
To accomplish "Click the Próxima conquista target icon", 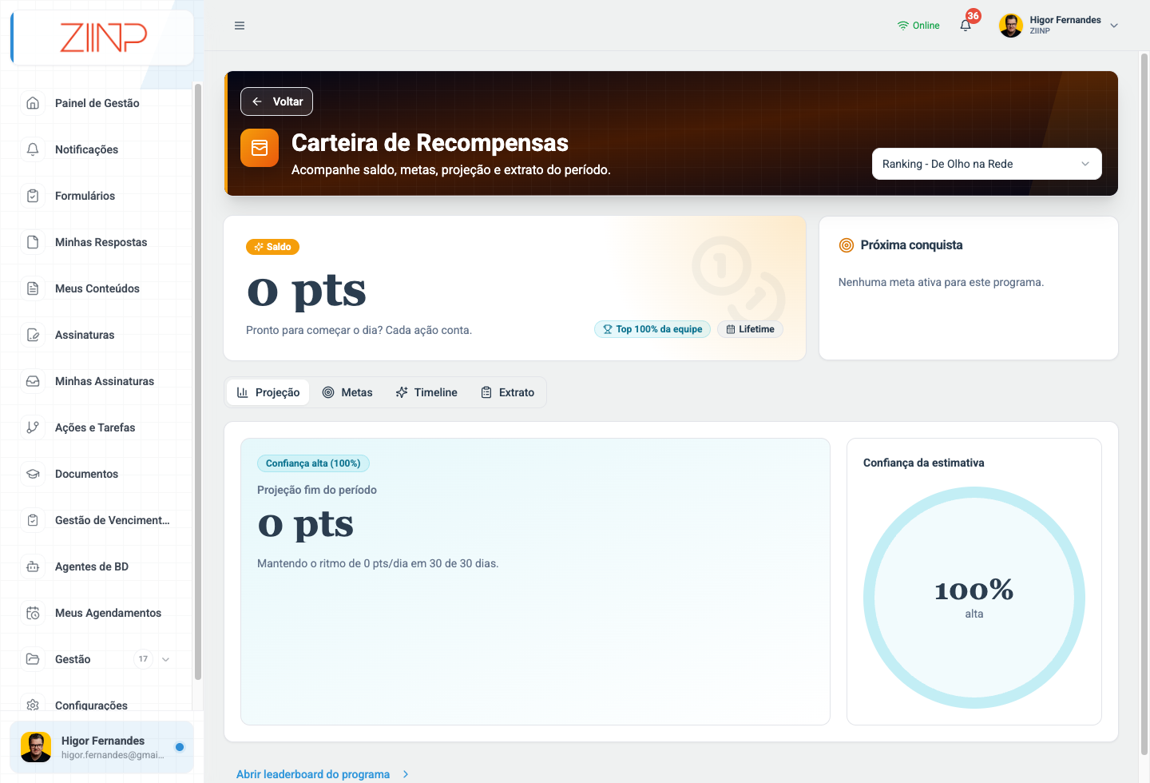I will [847, 245].
